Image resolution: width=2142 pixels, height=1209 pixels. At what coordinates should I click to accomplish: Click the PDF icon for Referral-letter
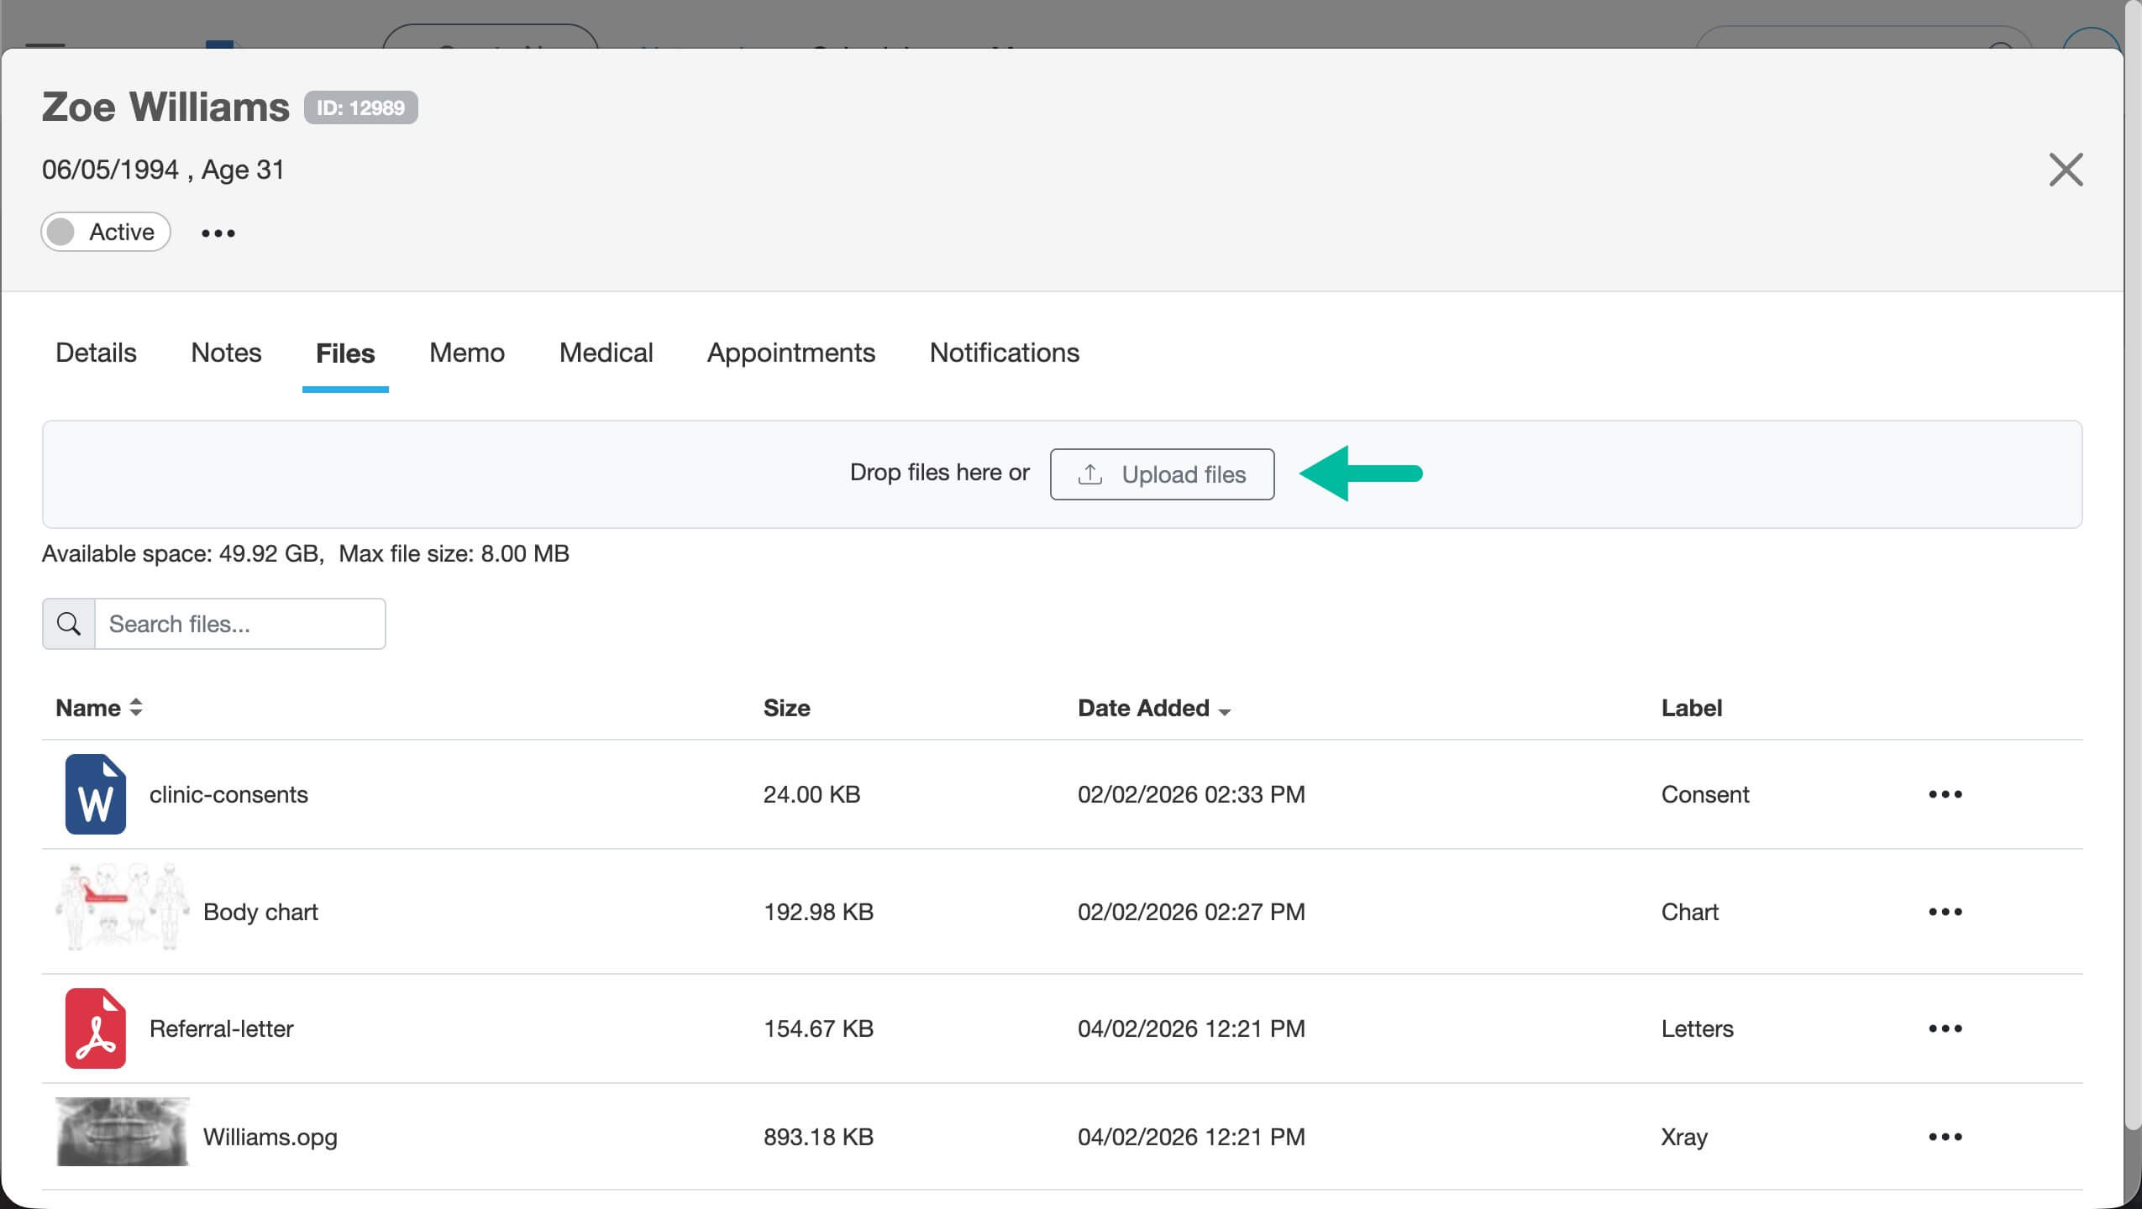[95, 1028]
